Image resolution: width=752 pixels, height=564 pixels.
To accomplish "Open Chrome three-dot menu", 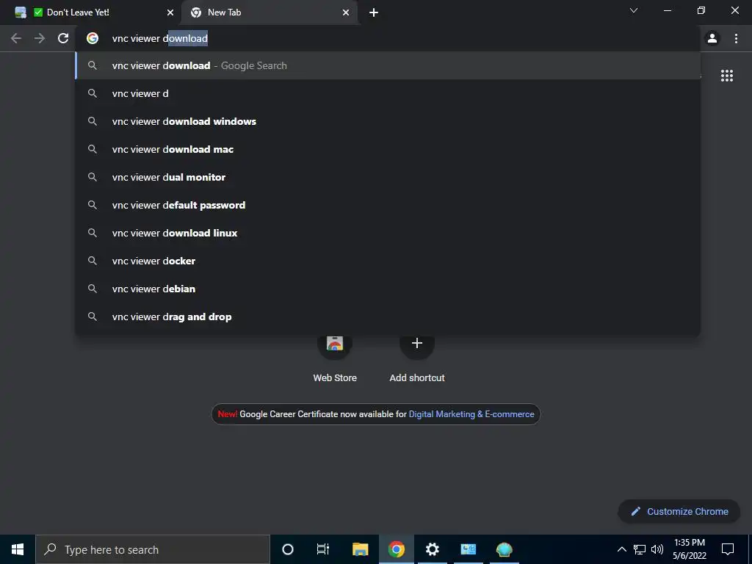I will (736, 38).
